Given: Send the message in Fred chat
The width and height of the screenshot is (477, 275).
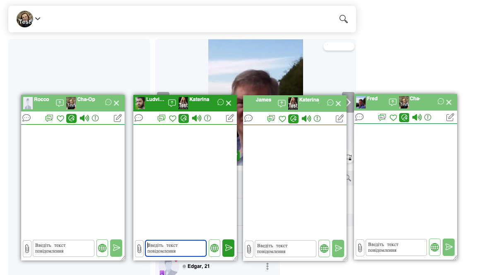Looking at the screenshot, I should pyautogui.click(x=449, y=247).
